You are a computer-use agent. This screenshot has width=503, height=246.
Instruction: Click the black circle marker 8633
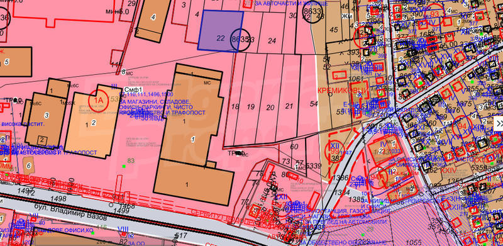tap(312, 14)
